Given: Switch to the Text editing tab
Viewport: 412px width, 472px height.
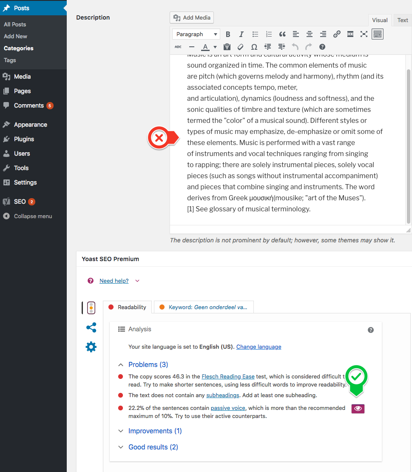Looking at the screenshot, I should pyautogui.click(x=401, y=20).
